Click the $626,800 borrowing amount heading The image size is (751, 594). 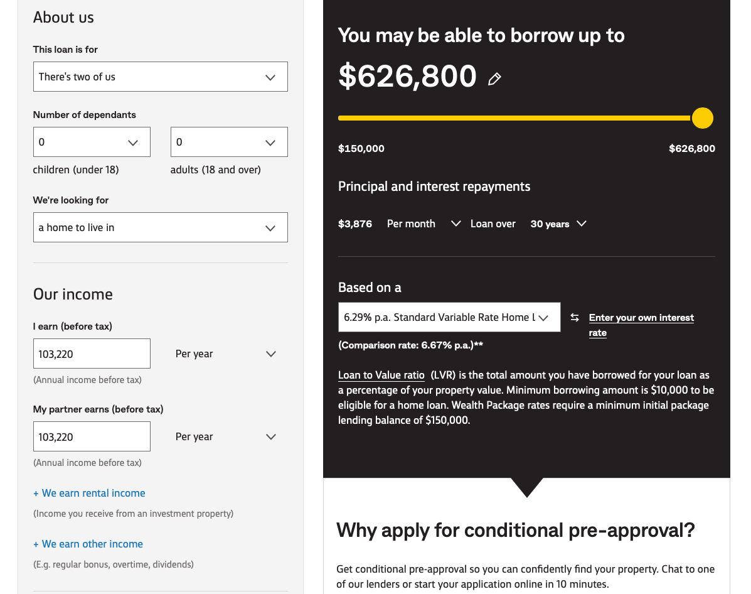(x=407, y=77)
